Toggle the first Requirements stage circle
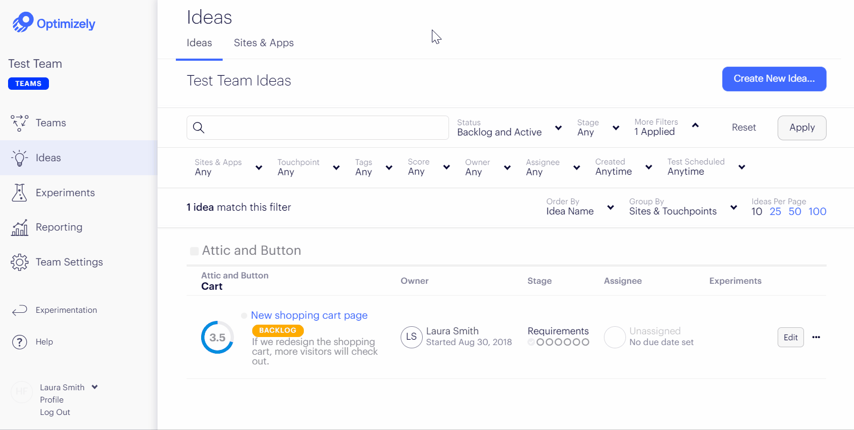The width and height of the screenshot is (854, 430). (531, 342)
